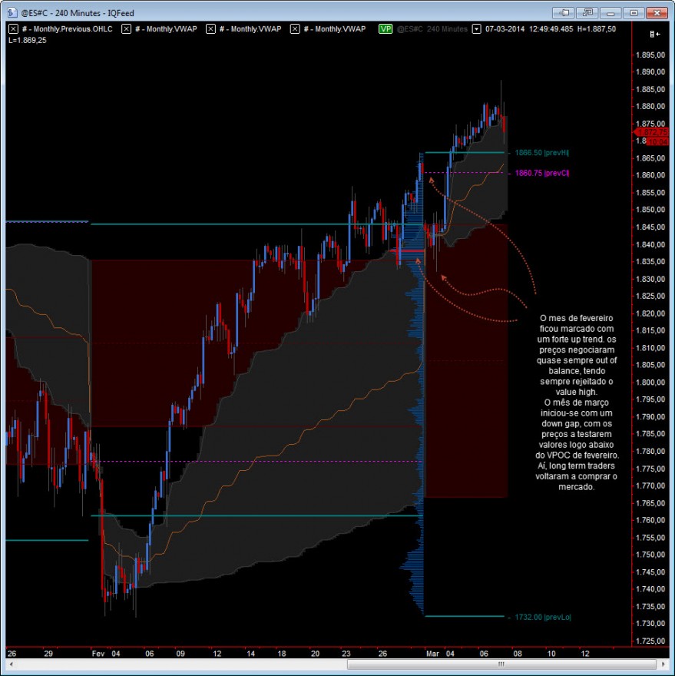Click the '@ES#C - 240 Minutes - IQFeed' window title
Image resolution: width=675 pixels, height=676 pixels.
(x=78, y=13)
